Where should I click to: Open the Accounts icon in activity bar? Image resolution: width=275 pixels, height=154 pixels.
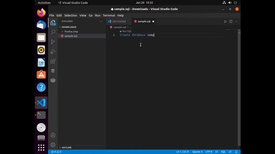coord(53,135)
